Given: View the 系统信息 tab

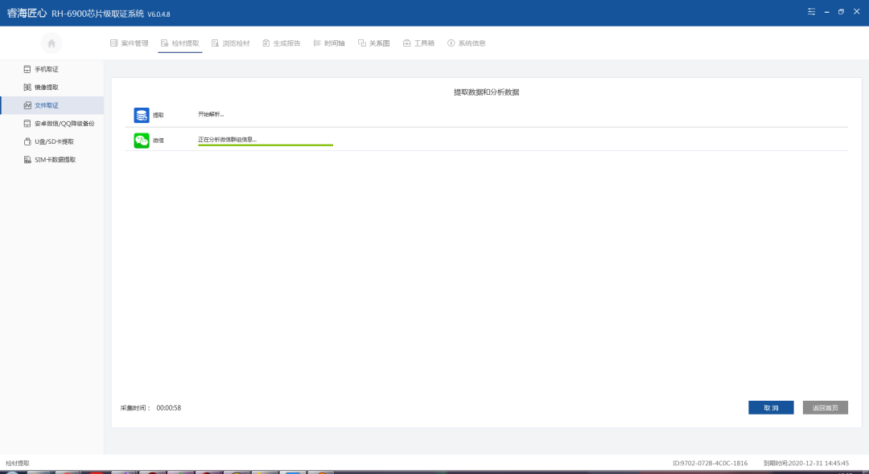Looking at the screenshot, I should tap(467, 43).
